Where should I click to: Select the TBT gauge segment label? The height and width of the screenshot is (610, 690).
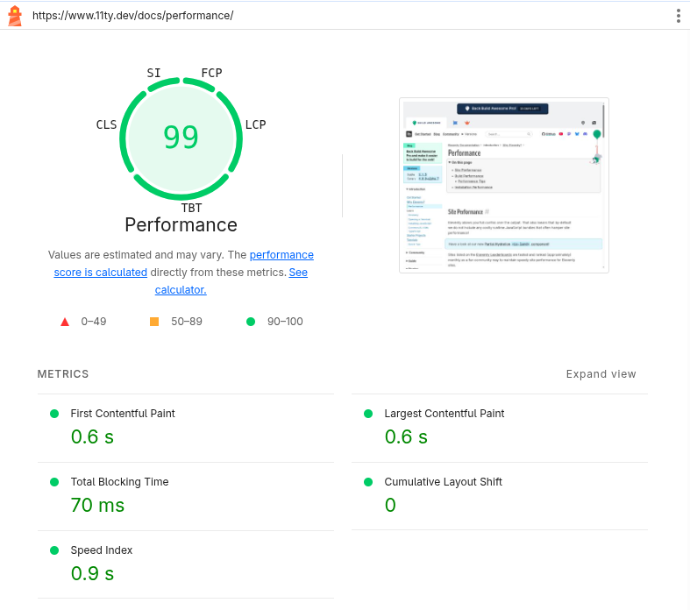191,208
